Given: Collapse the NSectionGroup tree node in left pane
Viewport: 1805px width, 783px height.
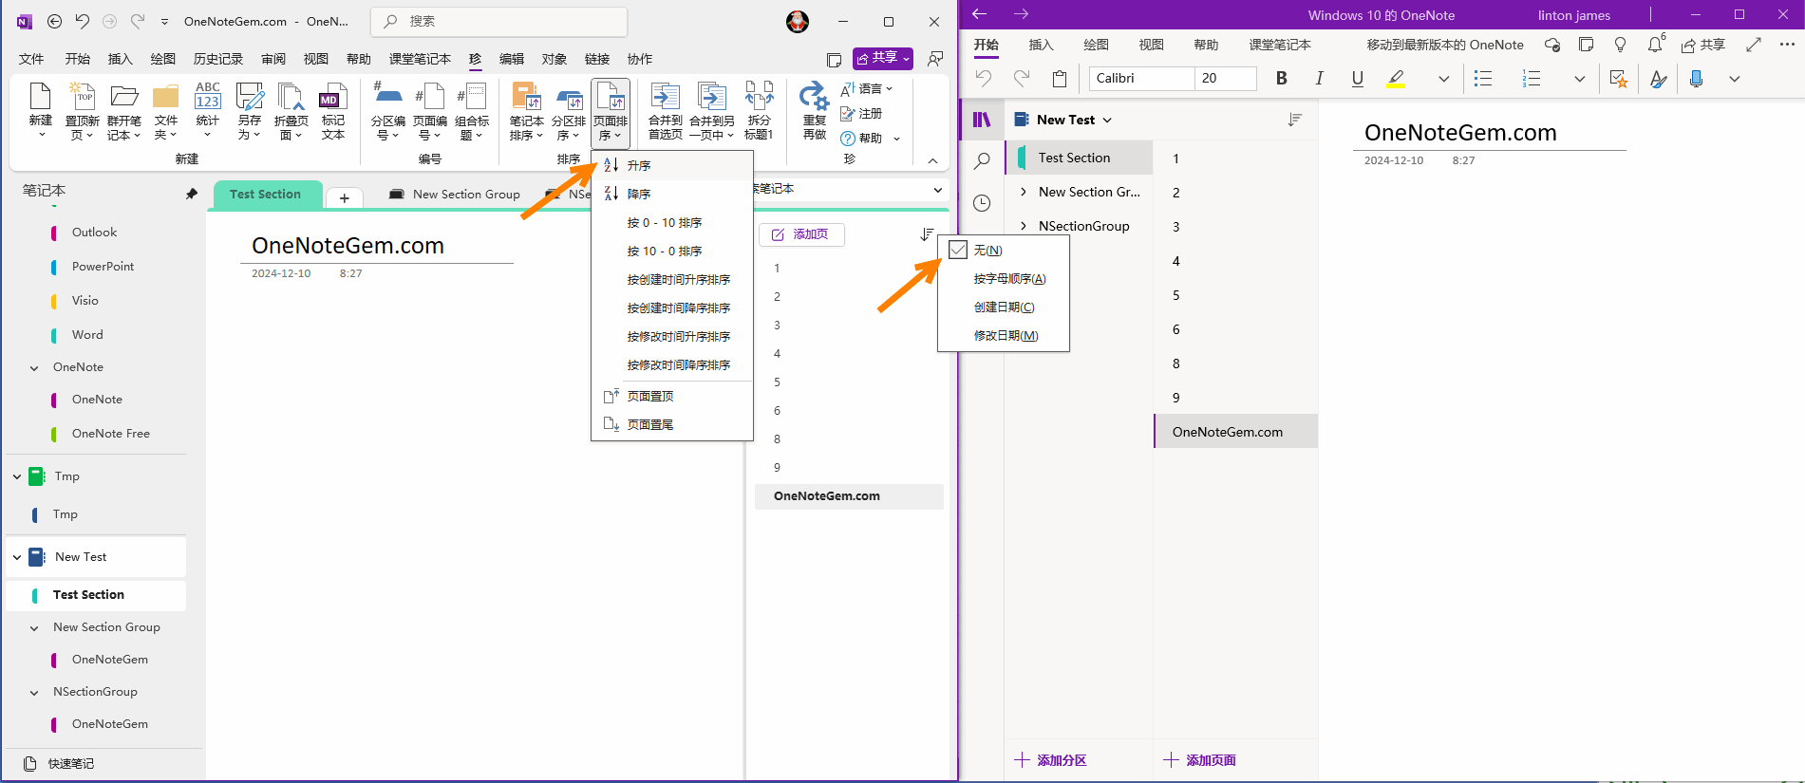Looking at the screenshot, I should [x=34, y=692].
